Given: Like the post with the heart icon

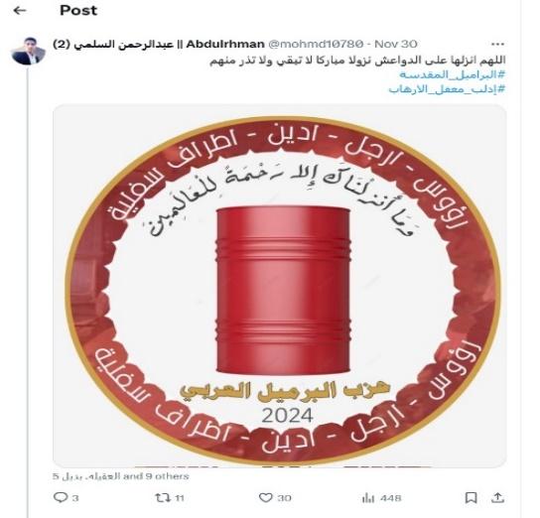Looking at the screenshot, I should pyautogui.click(x=265, y=498).
